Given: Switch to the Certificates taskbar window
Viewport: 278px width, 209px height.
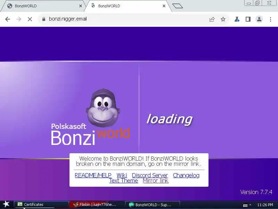Looking at the screenshot, I should tap(41, 204).
